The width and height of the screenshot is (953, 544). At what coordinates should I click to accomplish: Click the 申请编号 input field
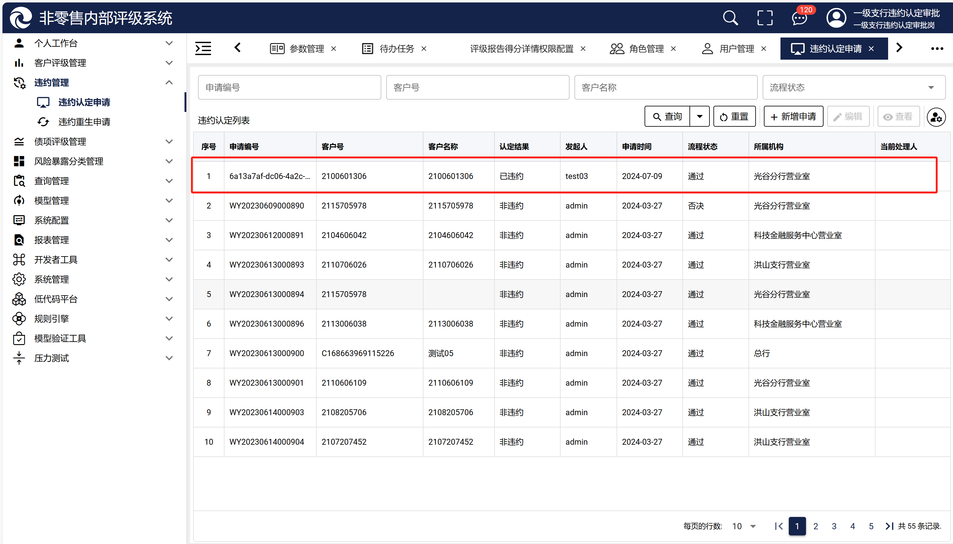tap(289, 87)
